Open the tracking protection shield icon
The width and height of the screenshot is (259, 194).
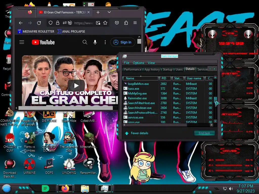tap(51, 23)
